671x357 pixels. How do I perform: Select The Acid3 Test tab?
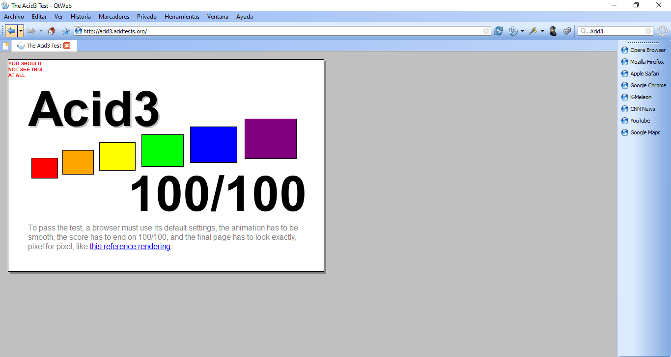(44, 46)
